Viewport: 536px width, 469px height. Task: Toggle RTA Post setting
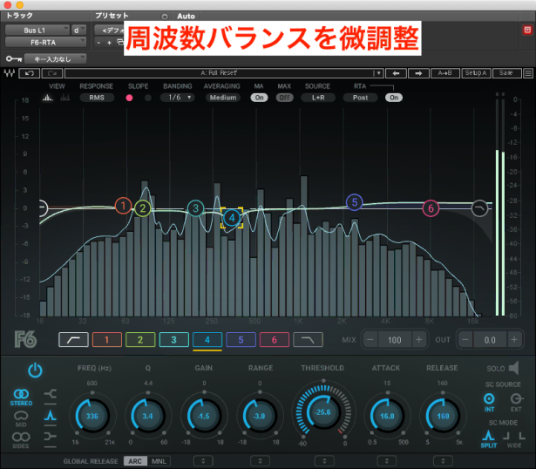tap(360, 98)
